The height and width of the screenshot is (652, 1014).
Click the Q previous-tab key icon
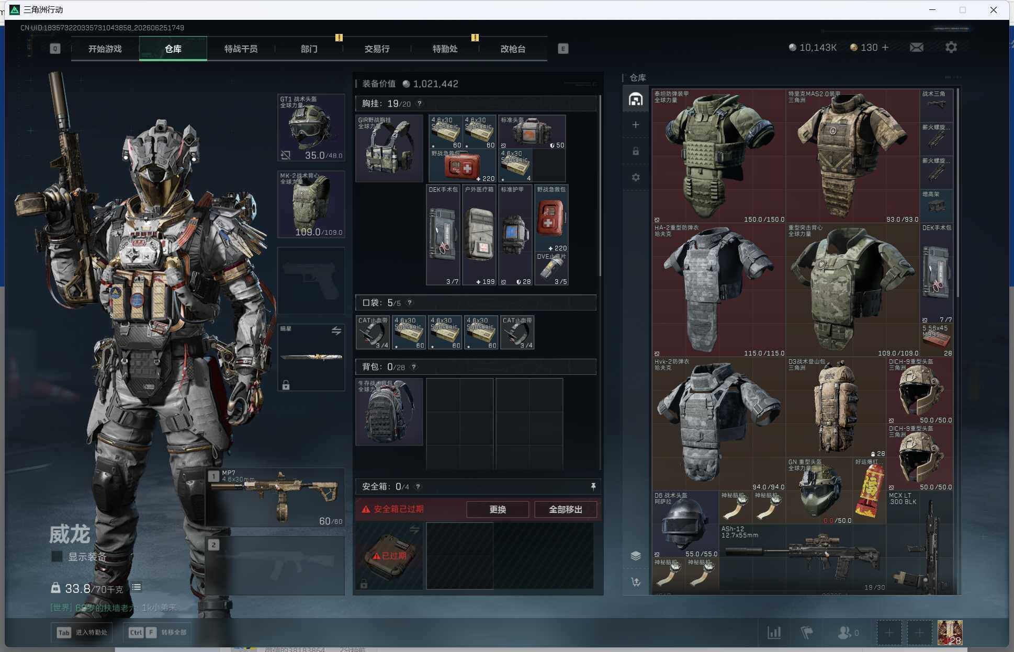tap(55, 49)
